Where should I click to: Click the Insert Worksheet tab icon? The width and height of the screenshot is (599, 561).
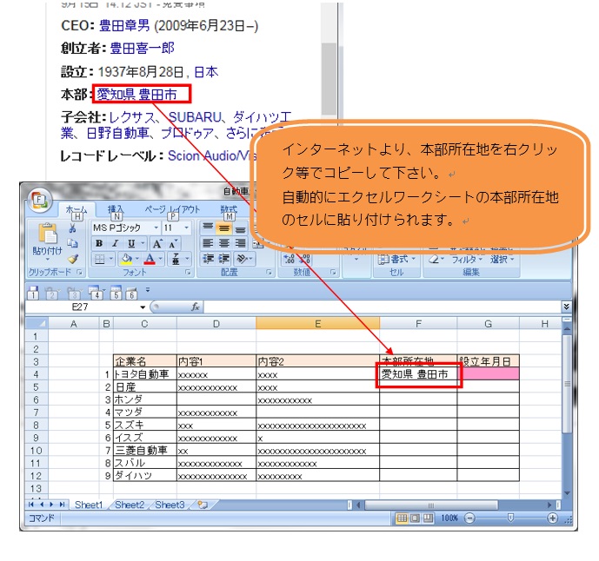pyautogui.click(x=203, y=505)
